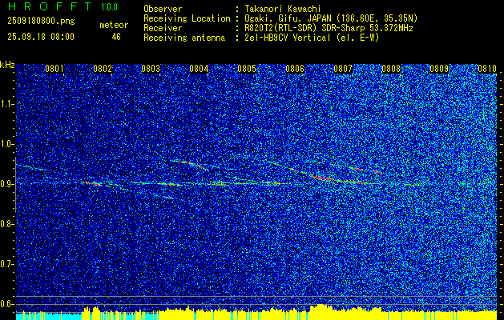Click the Receiver label
Image resolution: width=504 pixels, height=320 pixels.
tap(163, 28)
